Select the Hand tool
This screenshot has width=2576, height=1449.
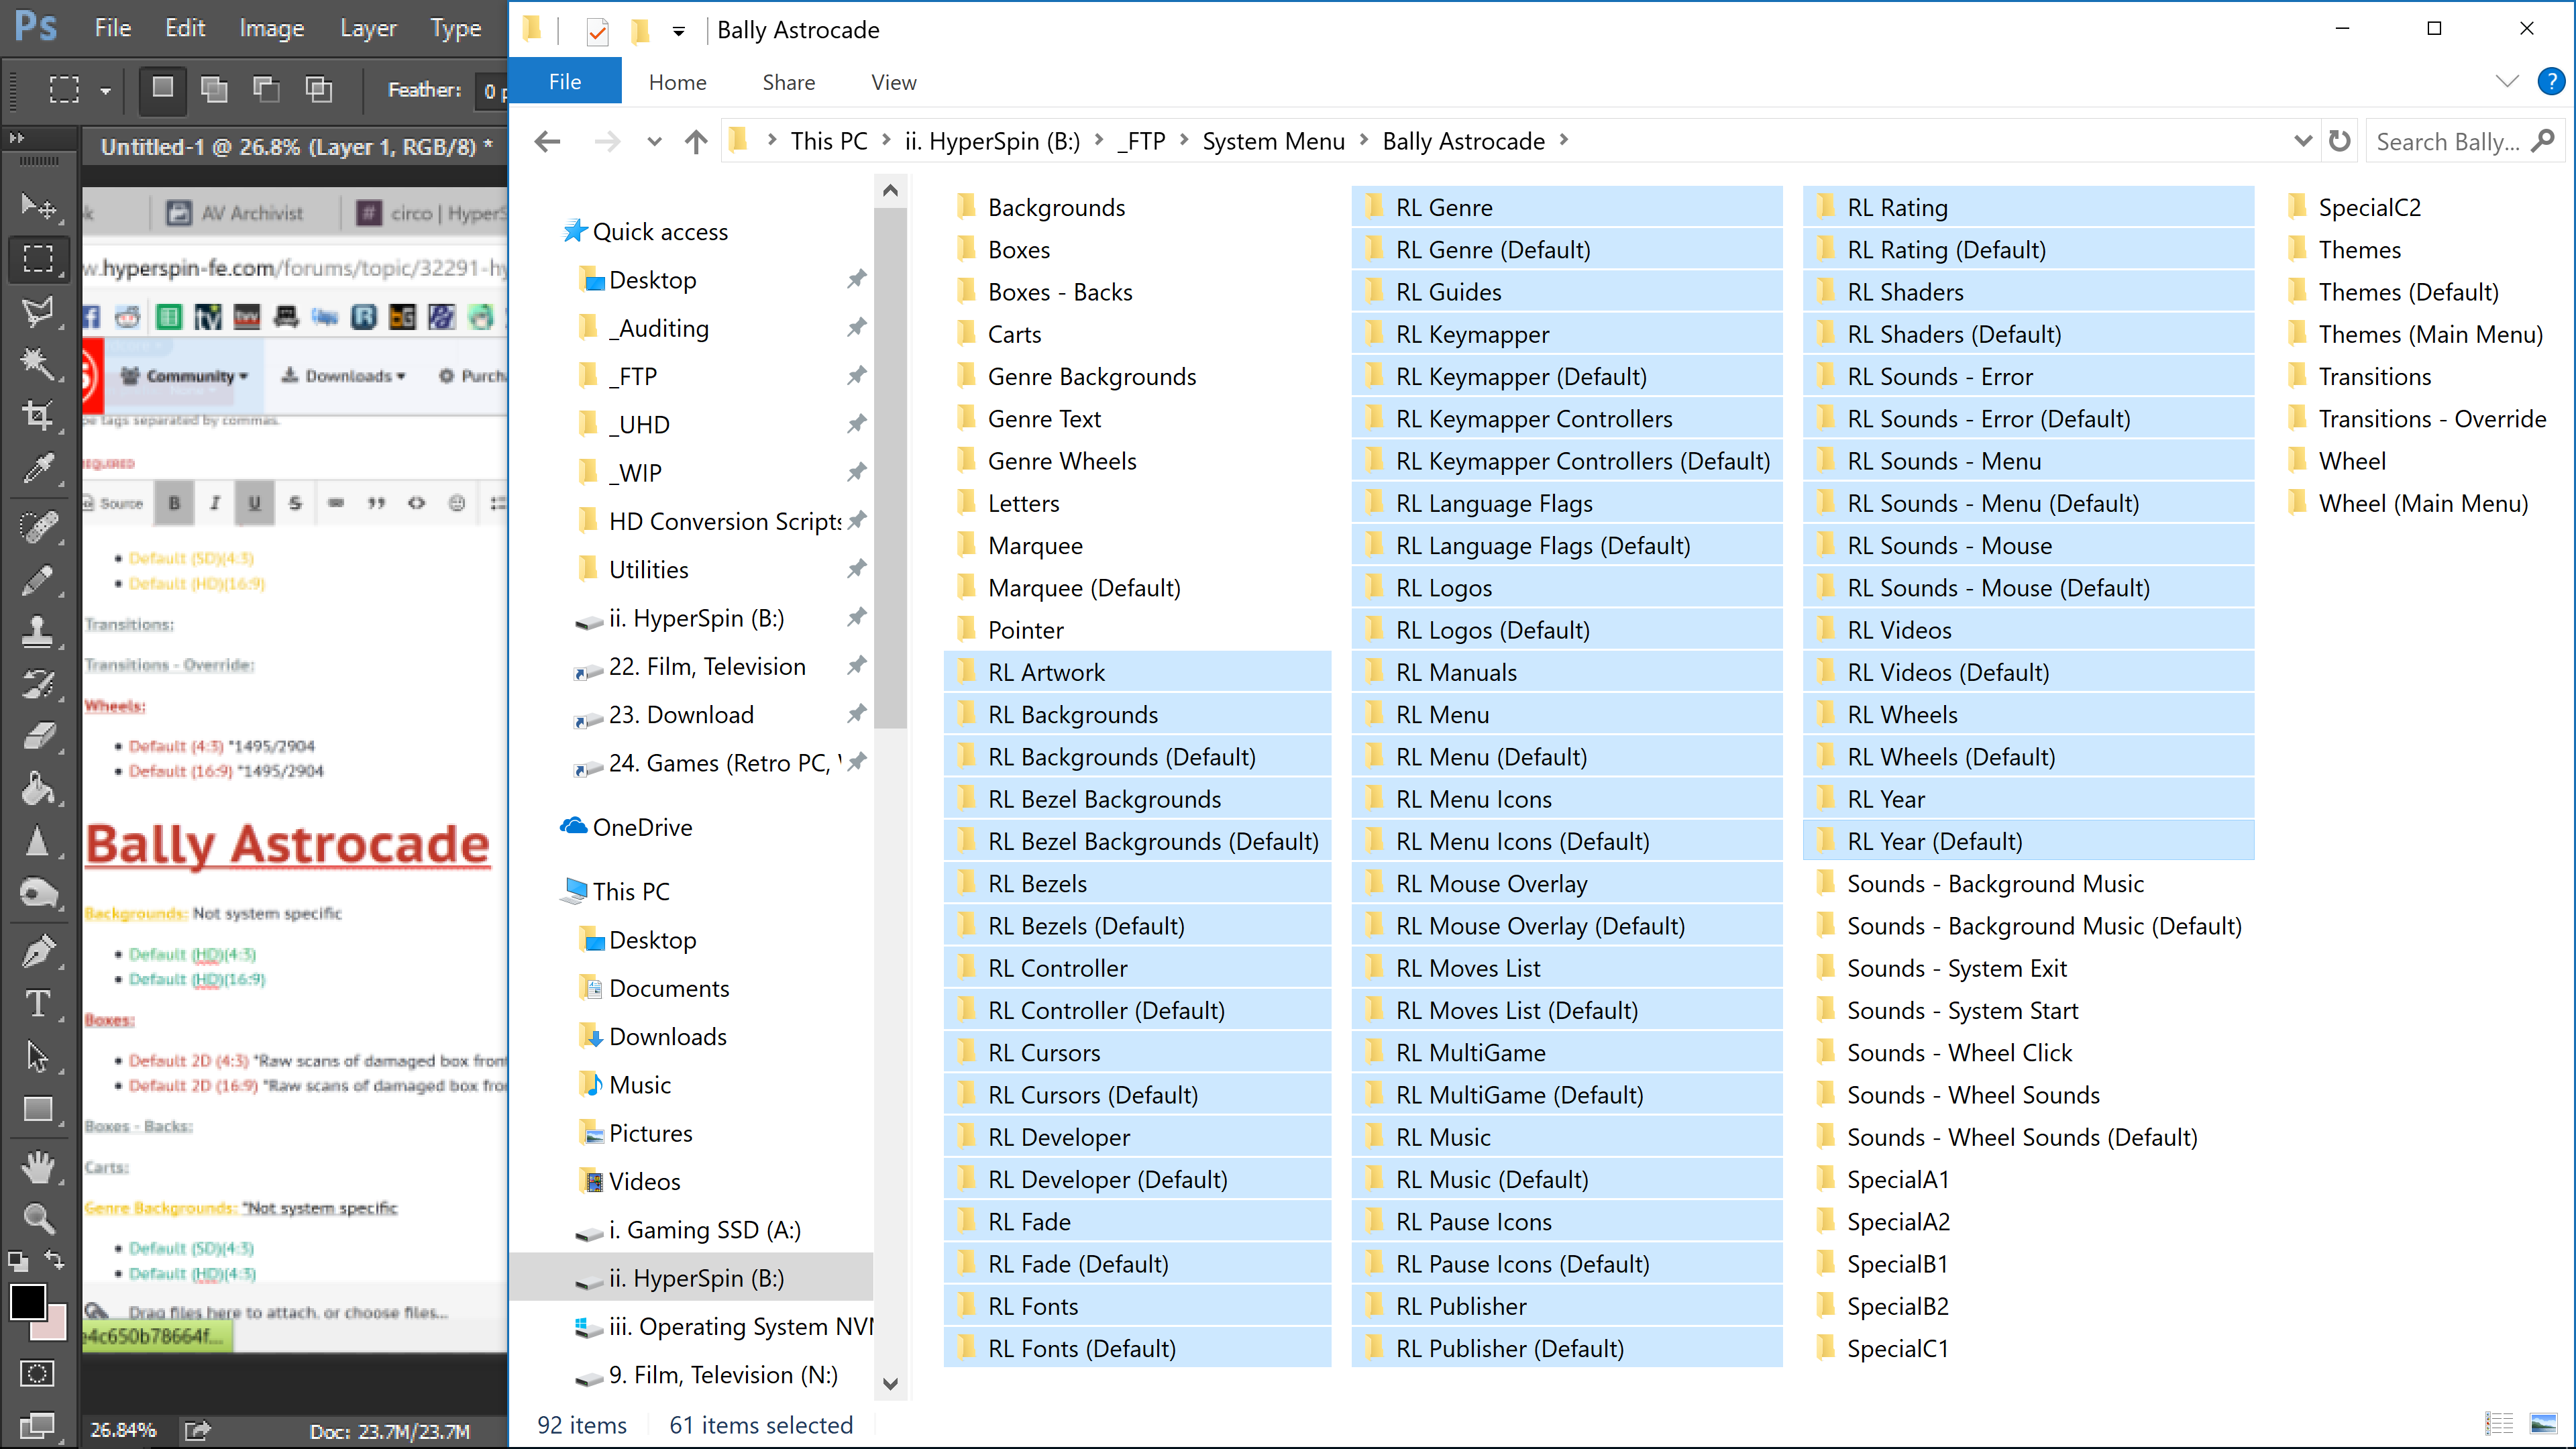point(38,1166)
